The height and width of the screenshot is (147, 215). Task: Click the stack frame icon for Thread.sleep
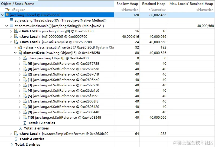pos(11,20)
